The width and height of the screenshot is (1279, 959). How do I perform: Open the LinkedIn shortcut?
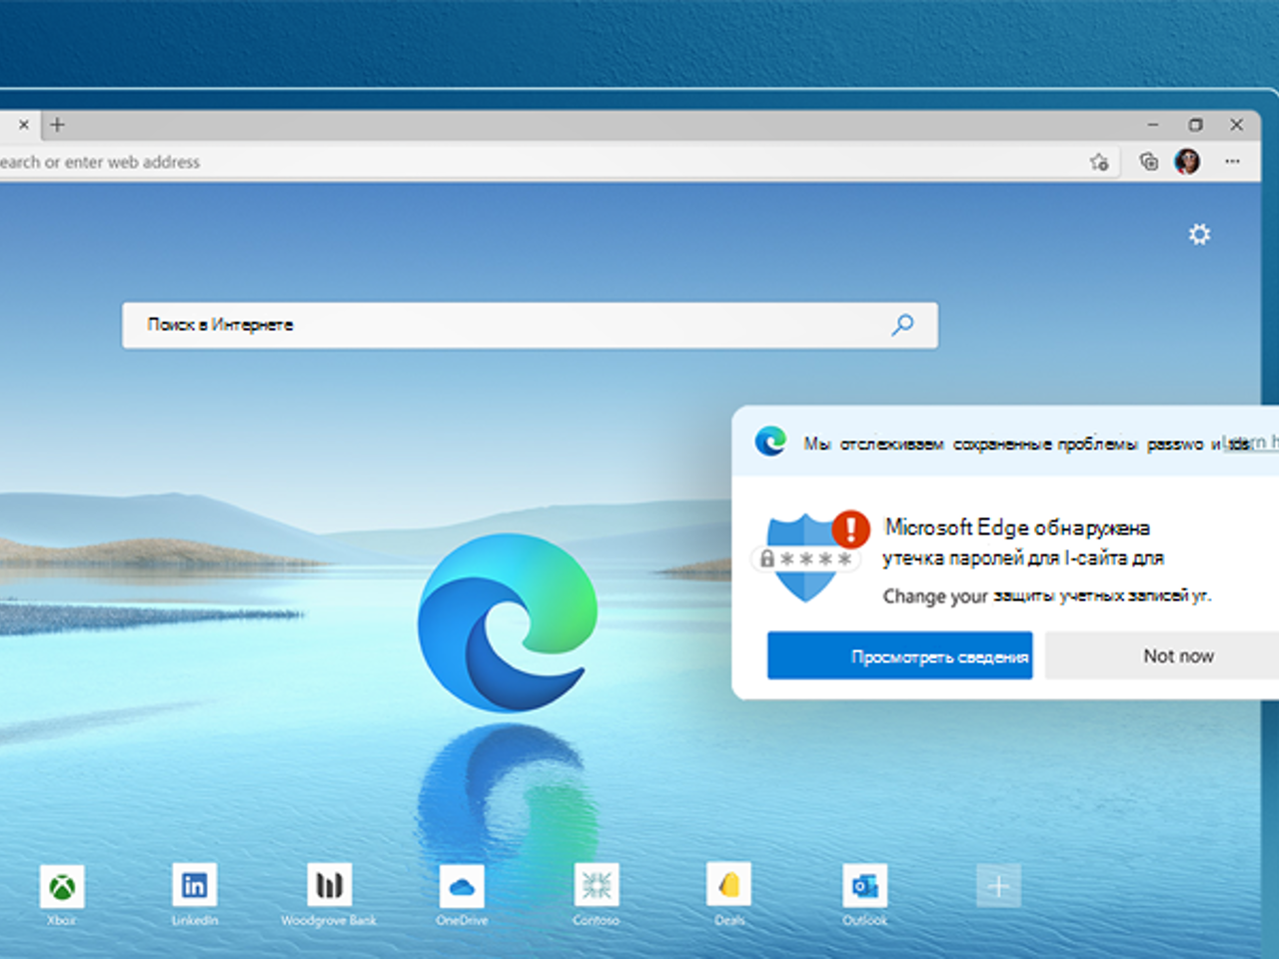195,885
